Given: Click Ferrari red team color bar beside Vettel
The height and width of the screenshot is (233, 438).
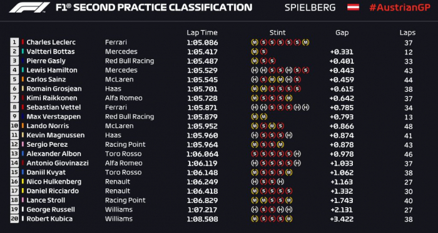Looking at the screenshot, I should [x=23, y=107].
